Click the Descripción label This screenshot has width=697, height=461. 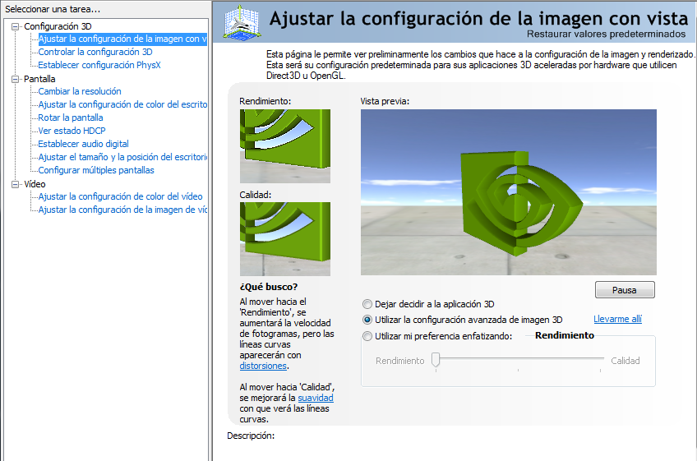pyautogui.click(x=251, y=436)
